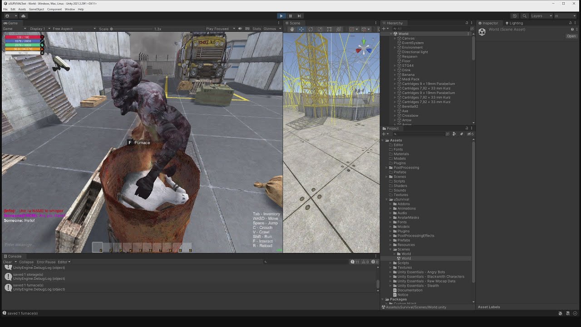
Task: Open Hierarchy create plus dropdown
Action: point(385,29)
